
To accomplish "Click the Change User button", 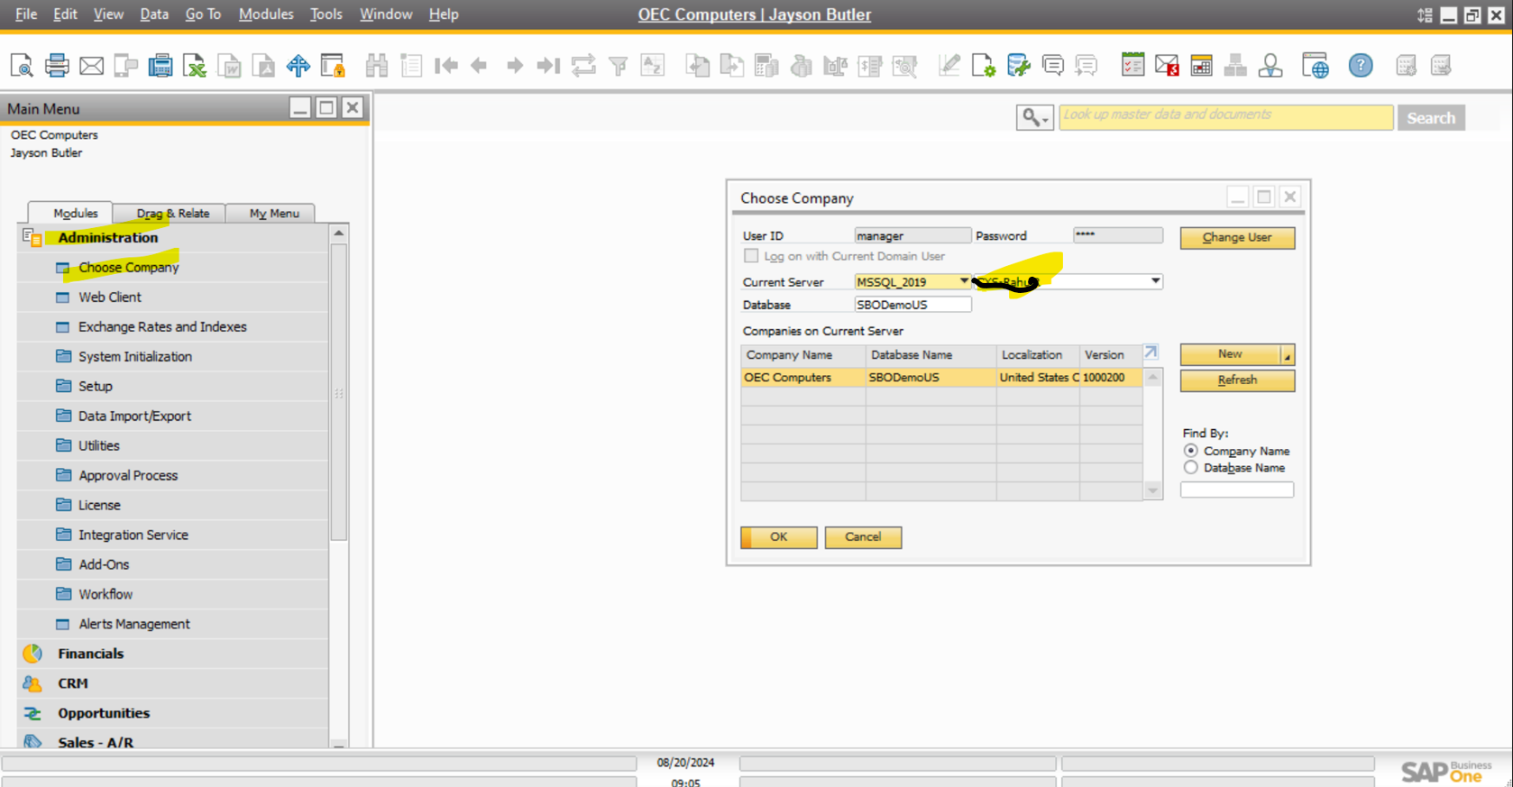I will [1237, 237].
